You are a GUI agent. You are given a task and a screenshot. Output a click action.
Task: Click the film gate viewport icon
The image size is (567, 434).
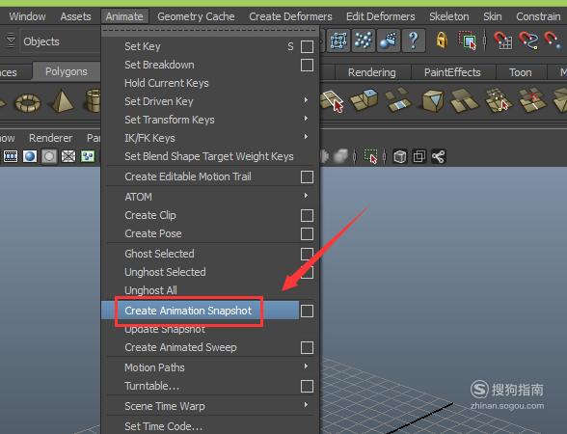[x=11, y=156]
